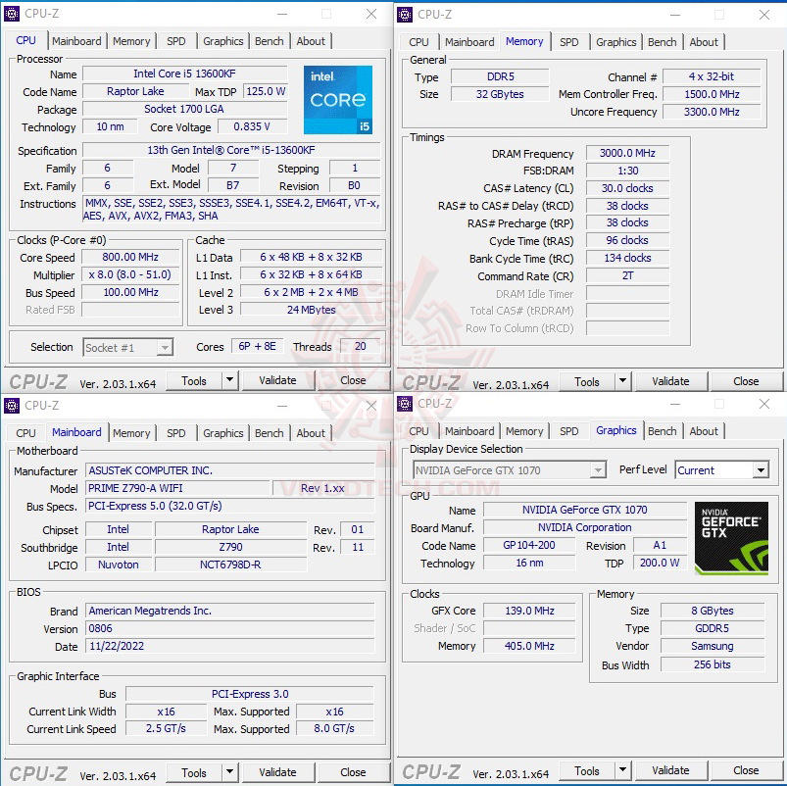Click the DRAM Frequency field showing 3000.0 MHz

pos(626,152)
